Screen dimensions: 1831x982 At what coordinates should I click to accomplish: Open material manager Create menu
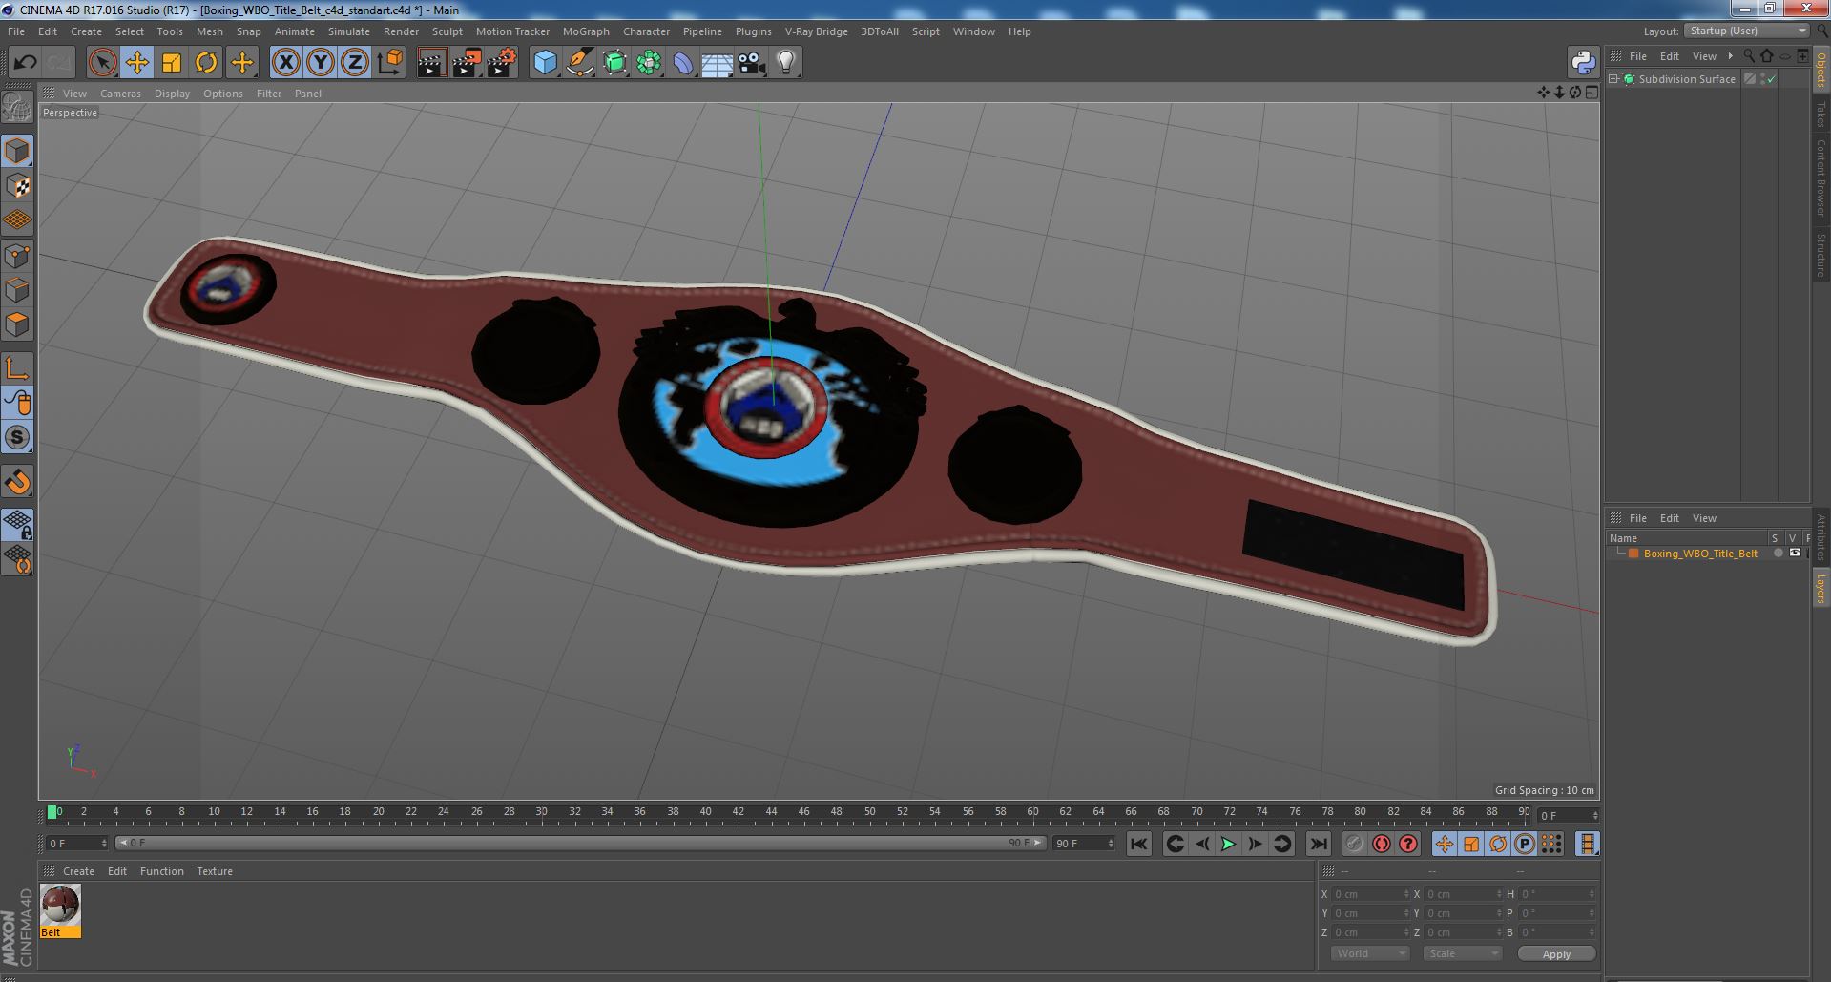click(x=78, y=871)
